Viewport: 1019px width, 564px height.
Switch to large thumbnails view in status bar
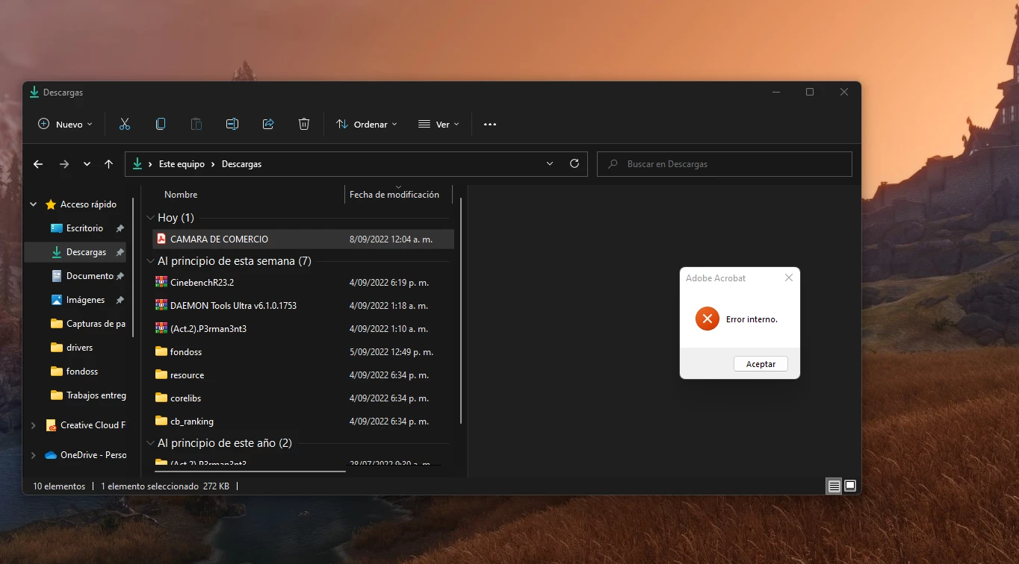coord(850,486)
